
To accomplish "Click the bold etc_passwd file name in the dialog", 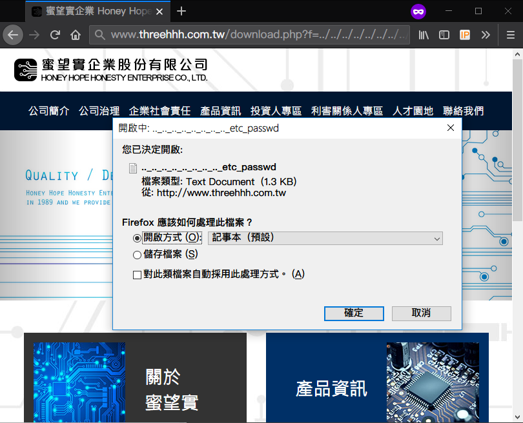I will click(209, 167).
